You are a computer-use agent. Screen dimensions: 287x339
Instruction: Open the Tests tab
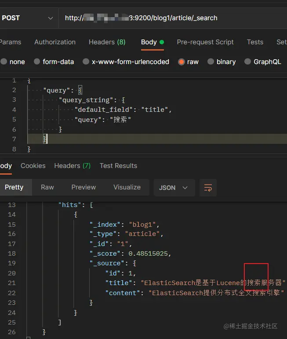tap(255, 42)
